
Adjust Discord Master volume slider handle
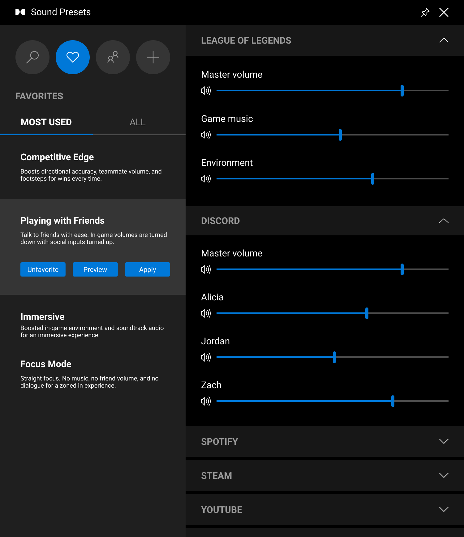coord(402,269)
